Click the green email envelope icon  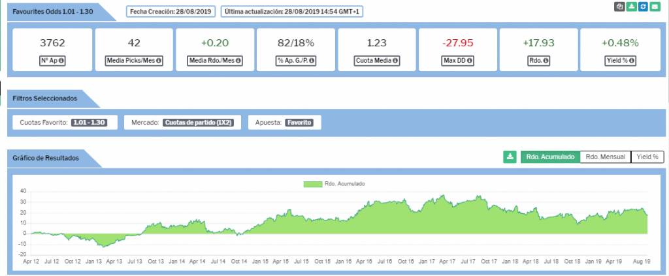(x=655, y=7)
